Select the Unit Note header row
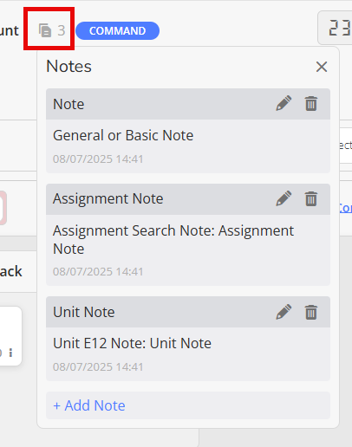 pyautogui.click(x=188, y=312)
